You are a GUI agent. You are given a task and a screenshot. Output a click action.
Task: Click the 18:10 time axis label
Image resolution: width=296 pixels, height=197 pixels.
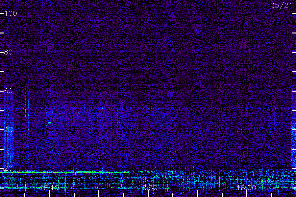click(49, 188)
